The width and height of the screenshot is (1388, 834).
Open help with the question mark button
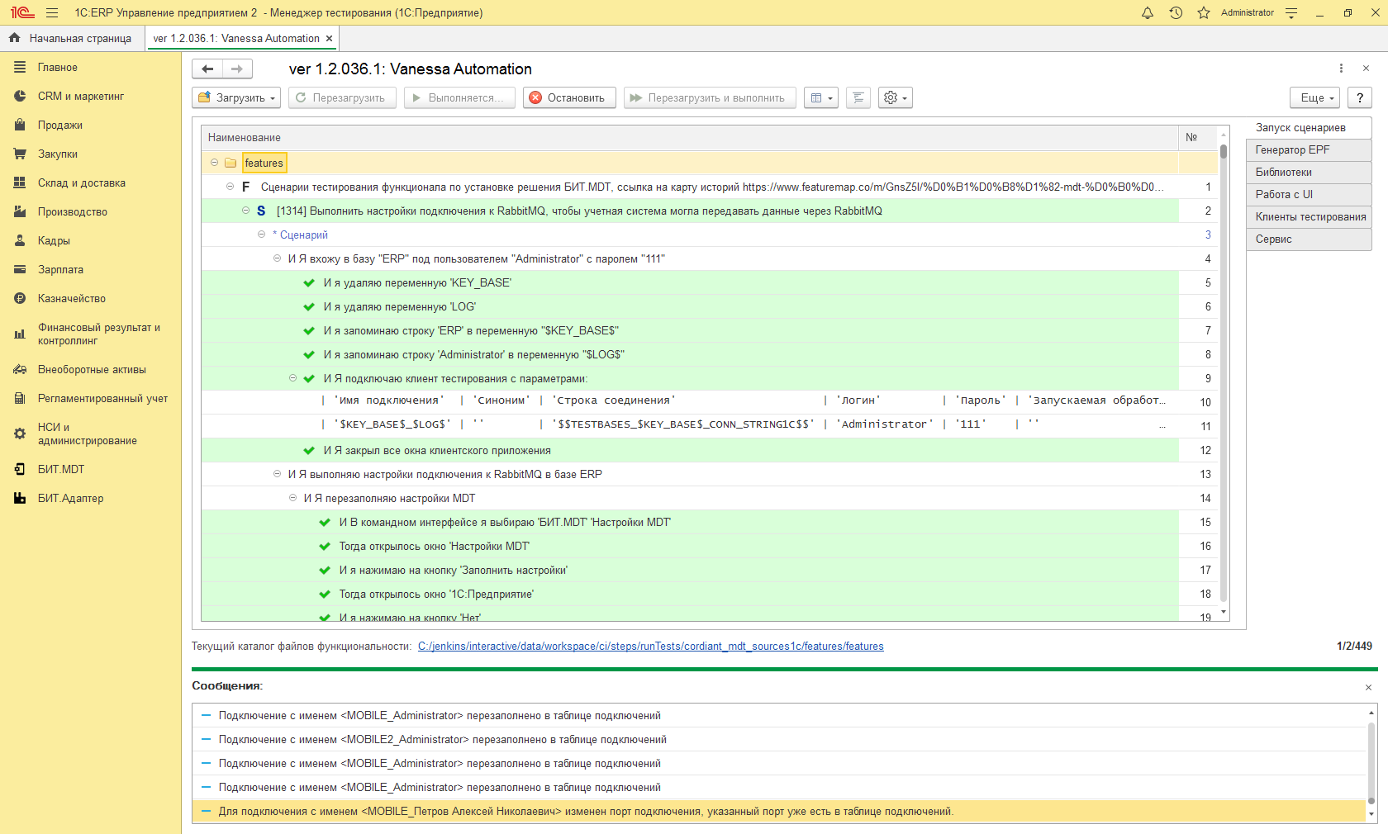point(1360,97)
